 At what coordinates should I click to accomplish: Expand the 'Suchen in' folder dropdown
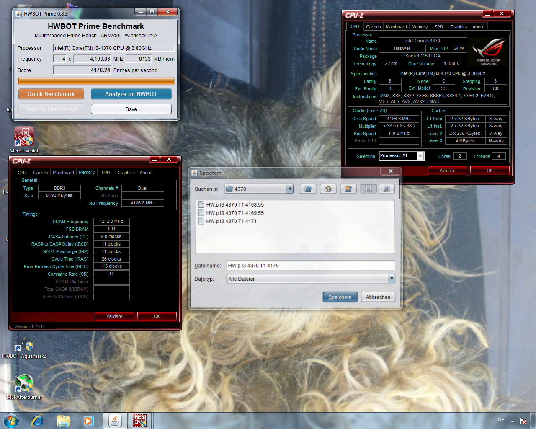coord(290,189)
